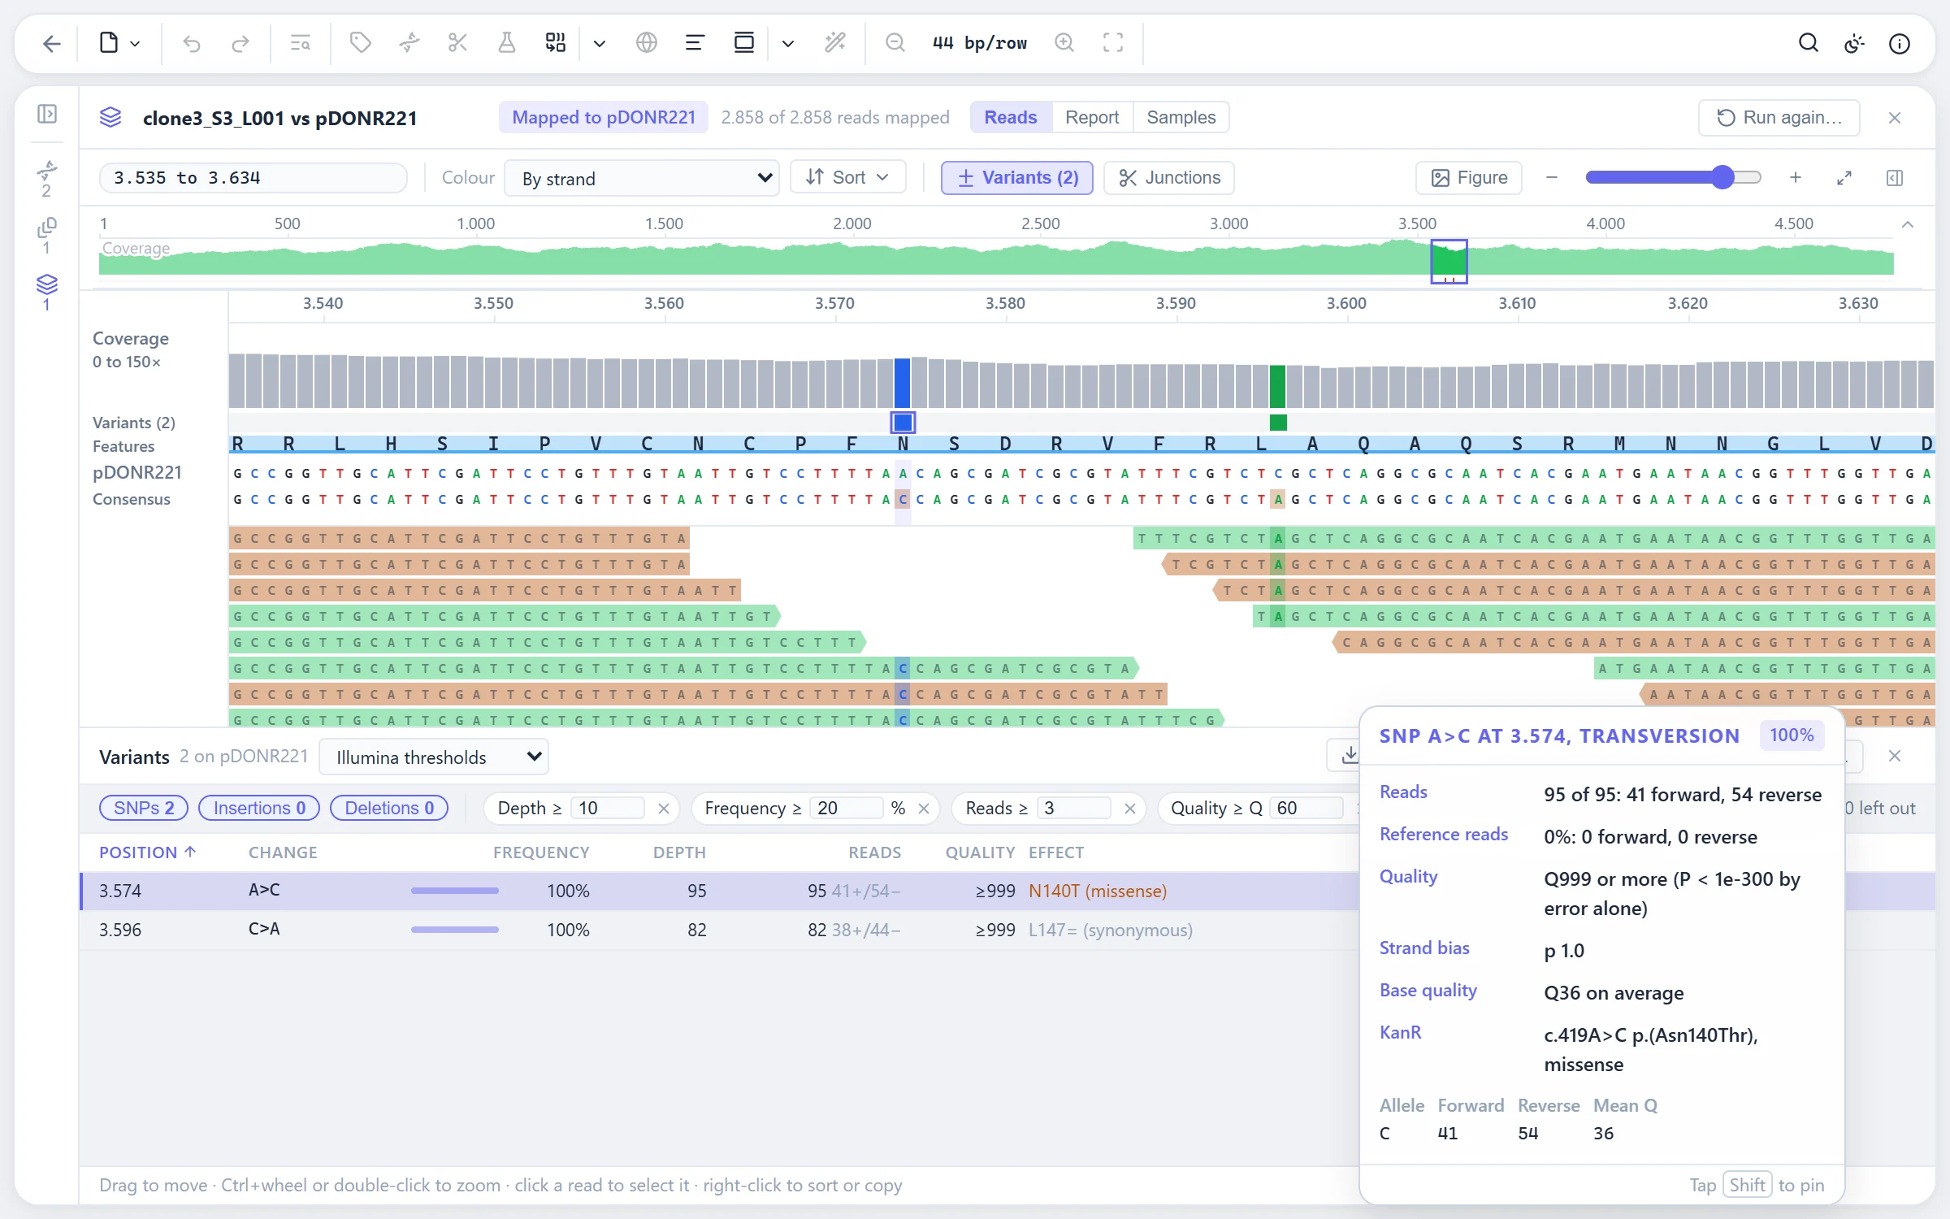Open the Colour By strand dropdown

click(x=642, y=178)
